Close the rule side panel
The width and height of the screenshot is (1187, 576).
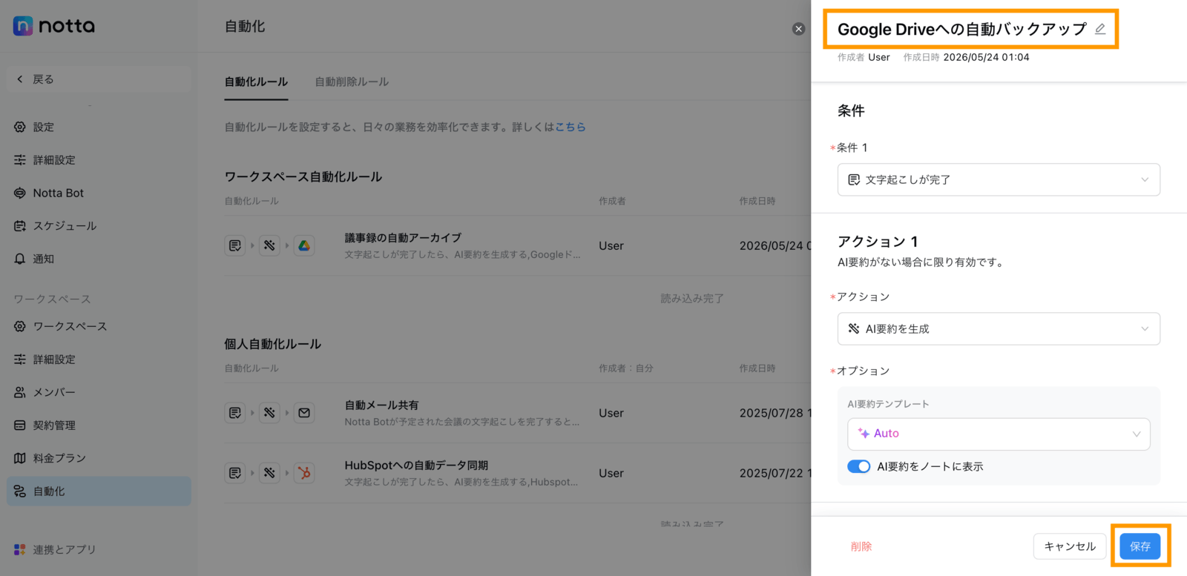click(798, 29)
